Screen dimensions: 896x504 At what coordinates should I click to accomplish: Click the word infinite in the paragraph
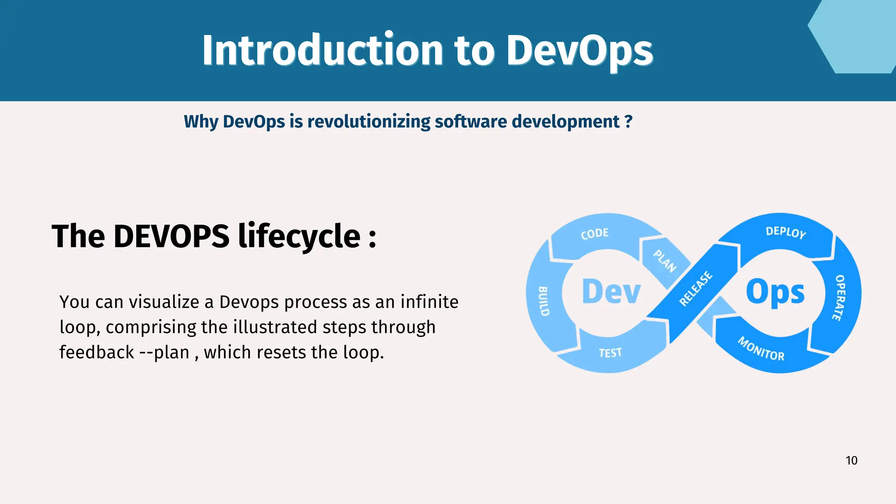pos(429,302)
